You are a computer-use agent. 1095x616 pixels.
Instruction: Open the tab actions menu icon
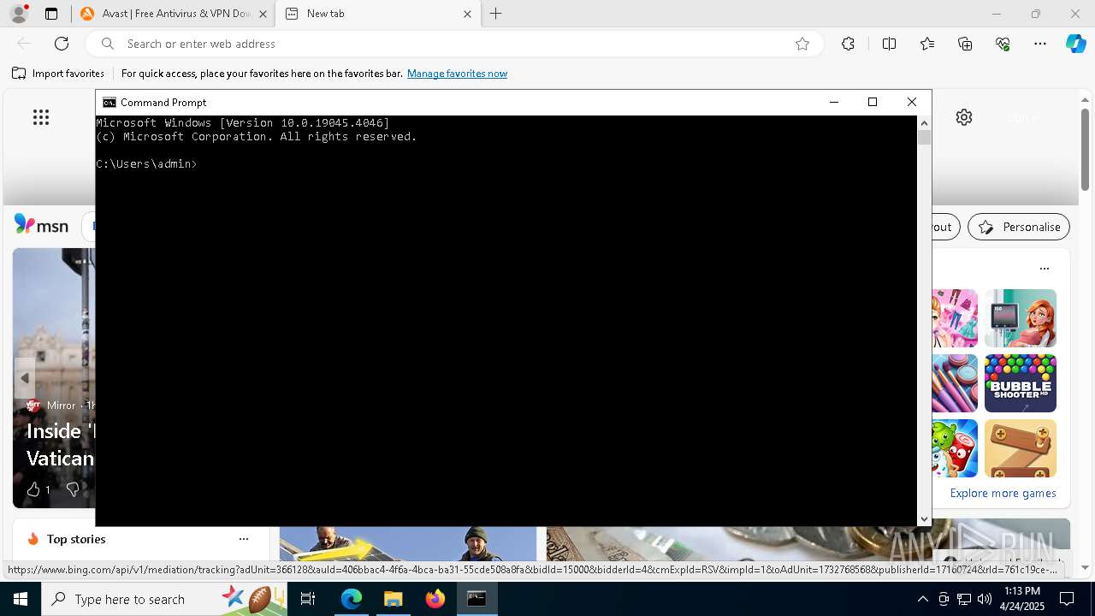51,14
